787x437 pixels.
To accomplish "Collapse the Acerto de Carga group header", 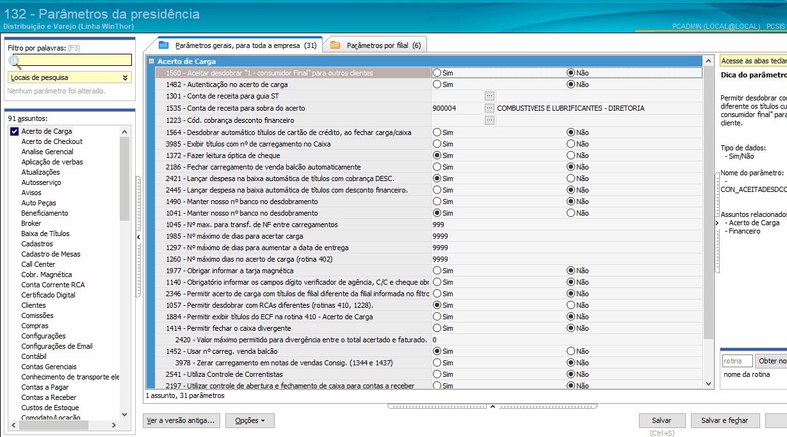I will point(152,61).
